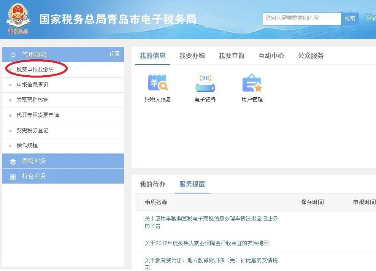Click the layers icon beside 套餐业务
The image size is (376, 271).
(x=13, y=162)
